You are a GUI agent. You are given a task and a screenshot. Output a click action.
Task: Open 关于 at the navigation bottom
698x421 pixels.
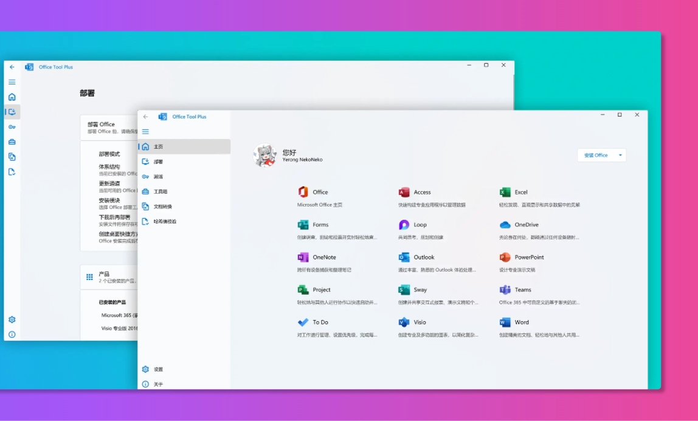tap(184, 384)
